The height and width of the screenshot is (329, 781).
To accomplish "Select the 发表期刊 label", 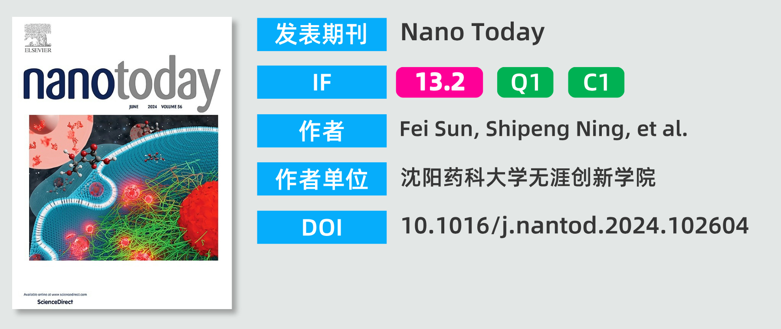I will click(x=322, y=34).
